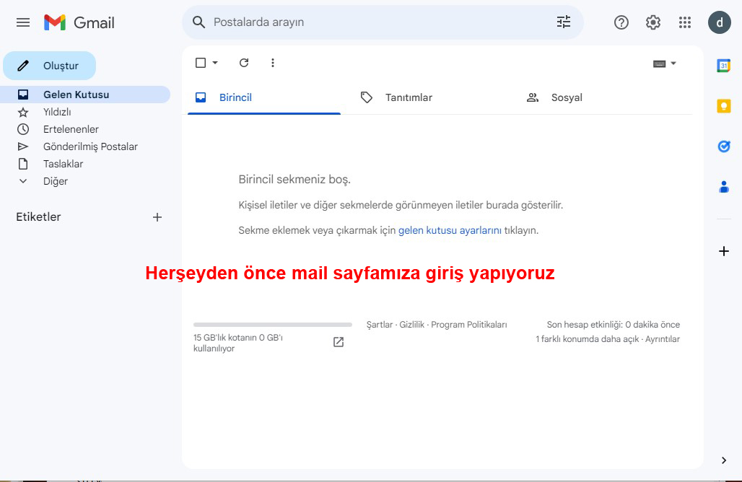
Task: Click the refresh inbox icon
Action: point(244,63)
